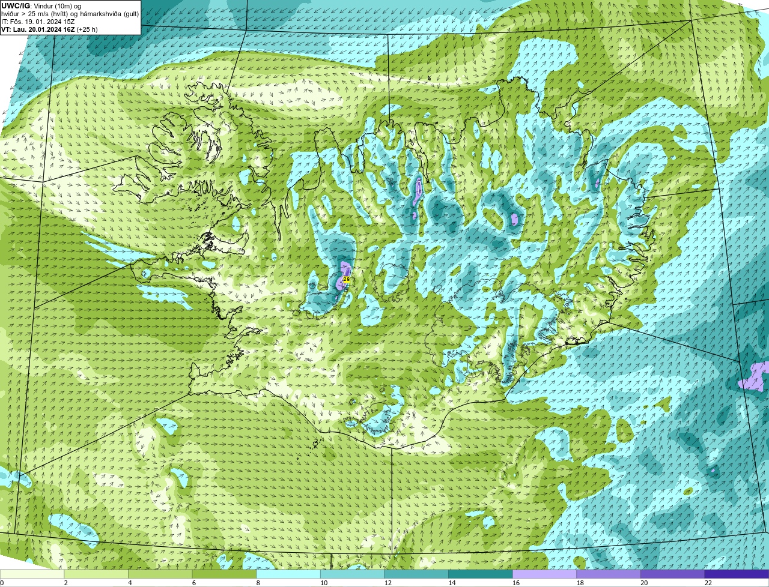
Task: Click the '16' colorbar scale label
Action: (x=516, y=583)
